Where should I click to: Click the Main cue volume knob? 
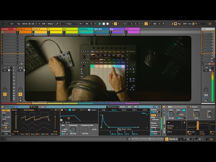pos(206,99)
